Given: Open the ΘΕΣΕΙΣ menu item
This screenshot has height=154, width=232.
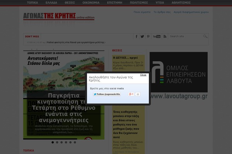Looking at the screenshot, I should (70, 3).
